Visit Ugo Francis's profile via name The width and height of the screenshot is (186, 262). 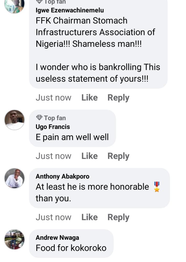coord(53,127)
